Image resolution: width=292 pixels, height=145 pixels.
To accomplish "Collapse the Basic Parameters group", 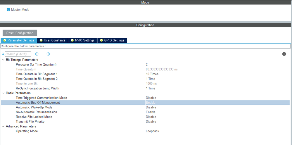I will click(x=3, y=93).
